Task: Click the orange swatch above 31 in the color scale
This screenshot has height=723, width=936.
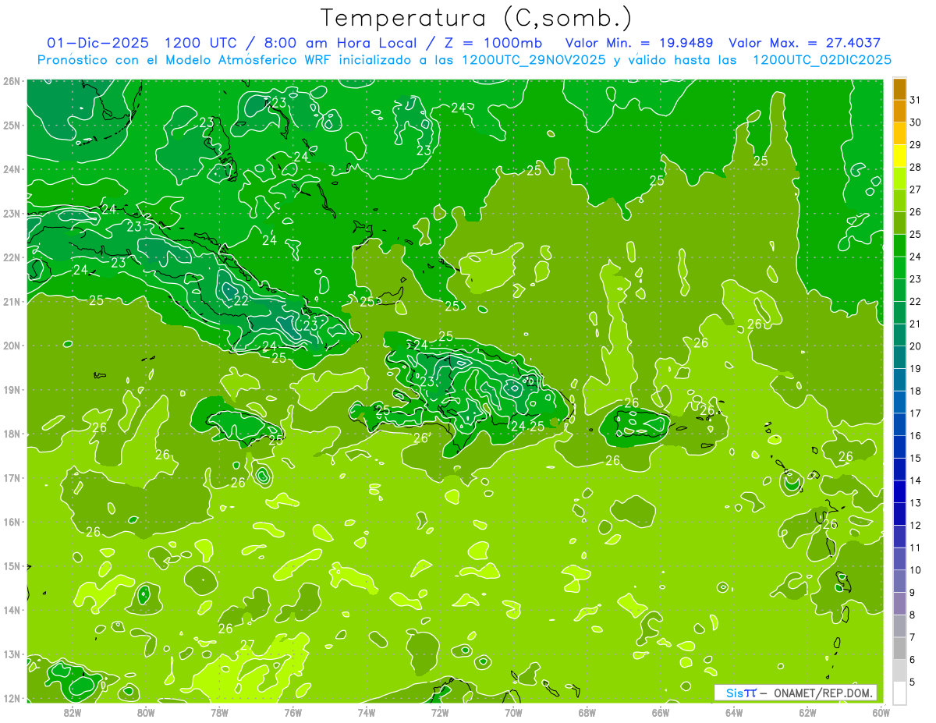Action: click(899, 89)
